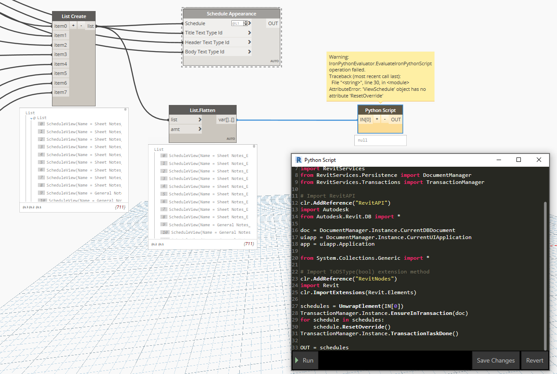
Task: Open the Schedule port options chevron
Action: click(250, 23)
